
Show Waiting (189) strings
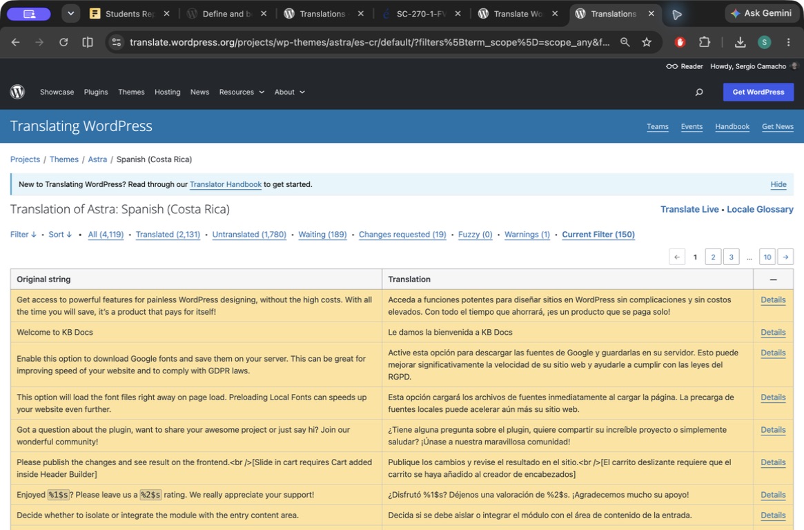tap(322, 234)
